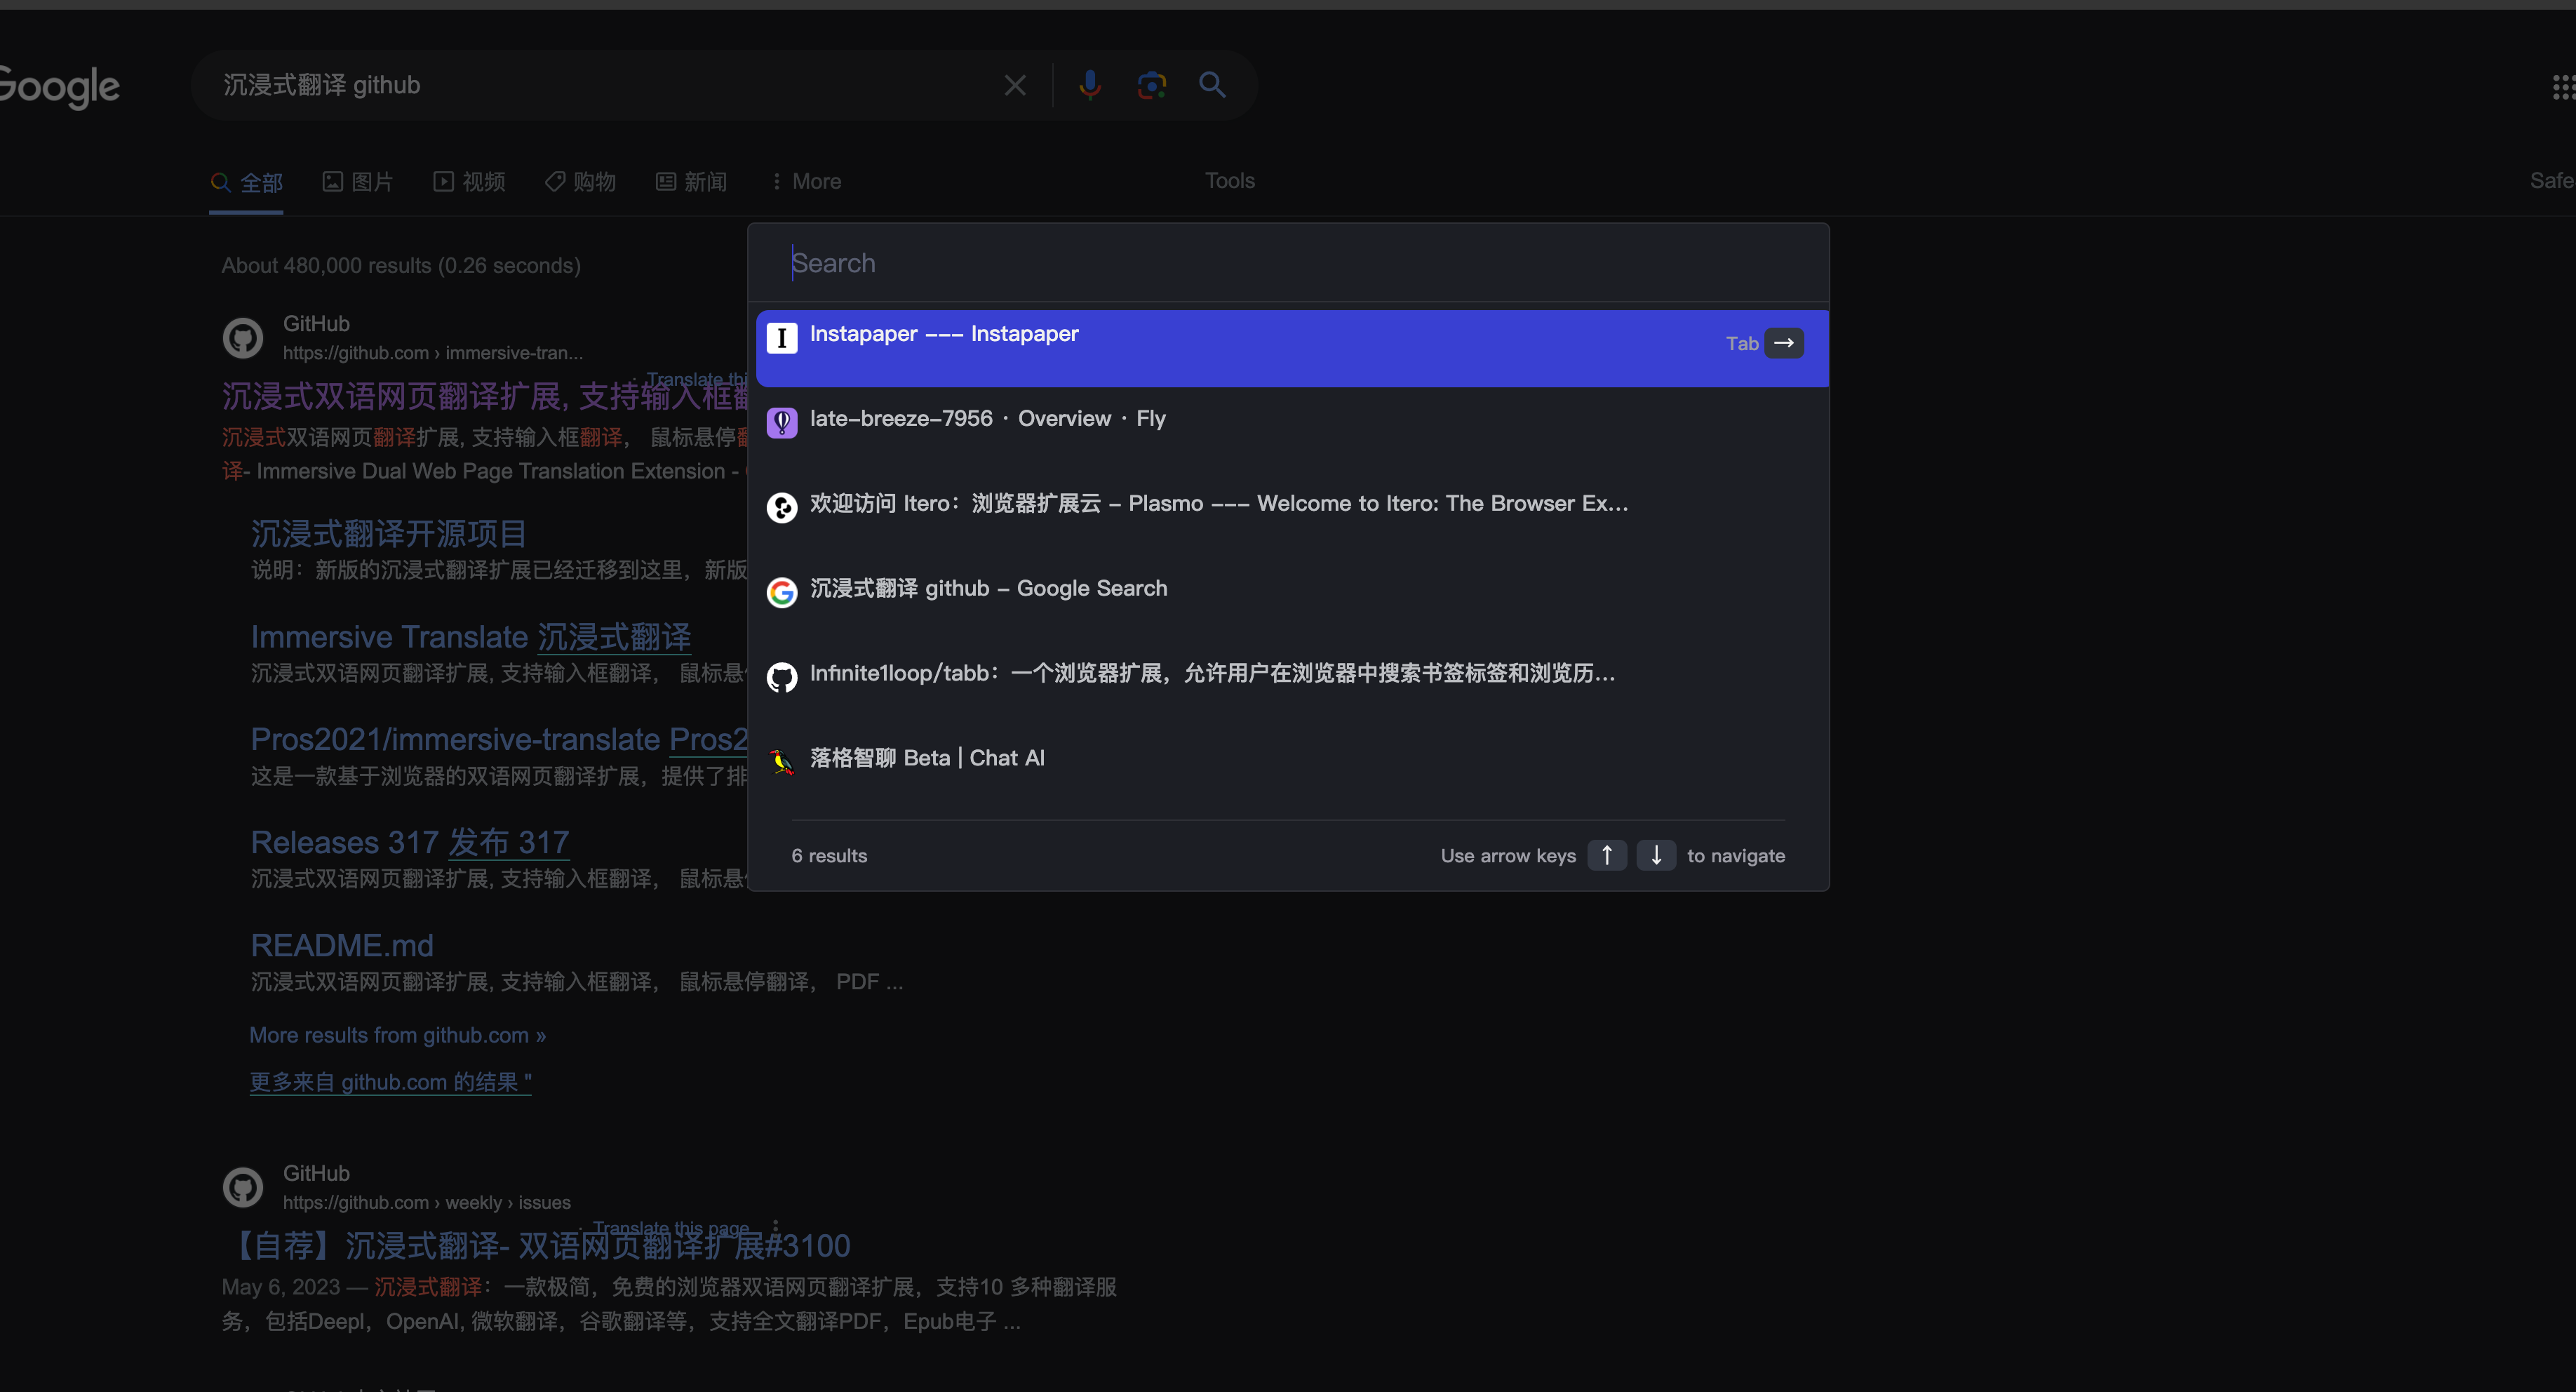Click the magnifier search submit icon
Screen dimensions: 2576x1392
1212,85
